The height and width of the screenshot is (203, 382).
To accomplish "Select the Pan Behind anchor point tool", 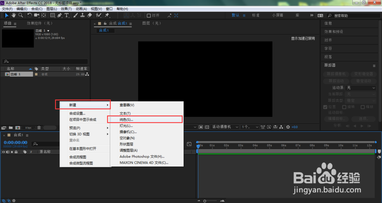I will [x=44, y=15].
